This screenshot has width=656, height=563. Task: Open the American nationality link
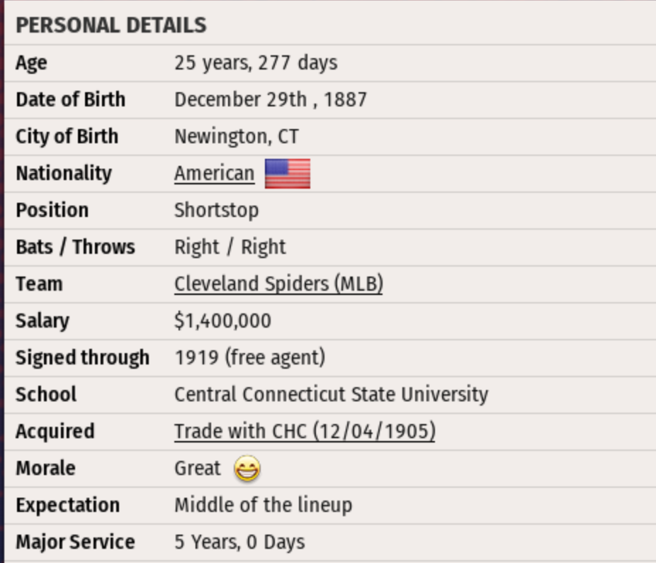point(214,174)
